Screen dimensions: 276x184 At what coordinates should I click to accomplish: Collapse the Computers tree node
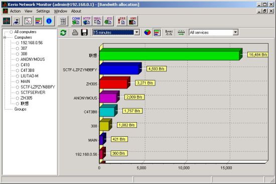click(x=5, y=37)
